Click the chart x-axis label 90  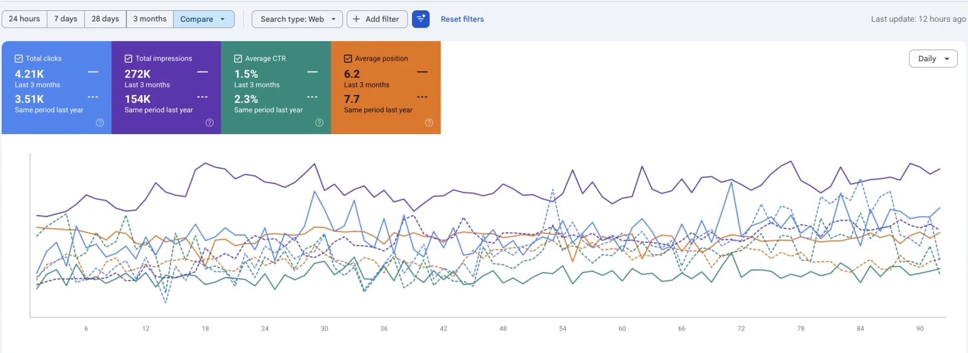[x=920, y=329]
